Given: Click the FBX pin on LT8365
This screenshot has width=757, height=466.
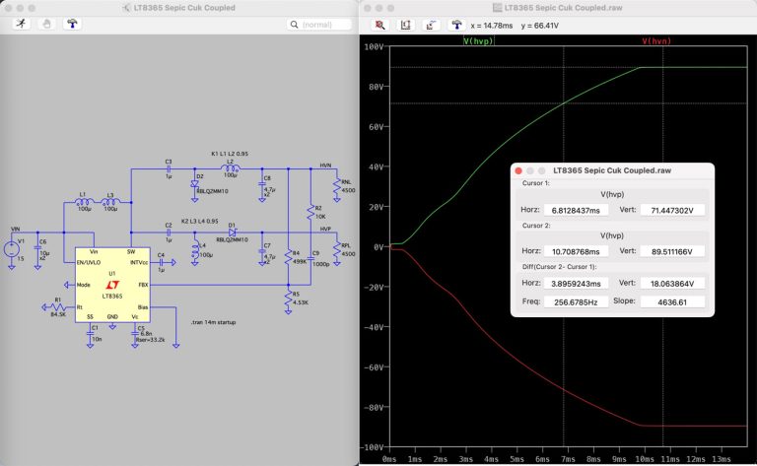Looking at the screenshot, I should click(143, 285).
